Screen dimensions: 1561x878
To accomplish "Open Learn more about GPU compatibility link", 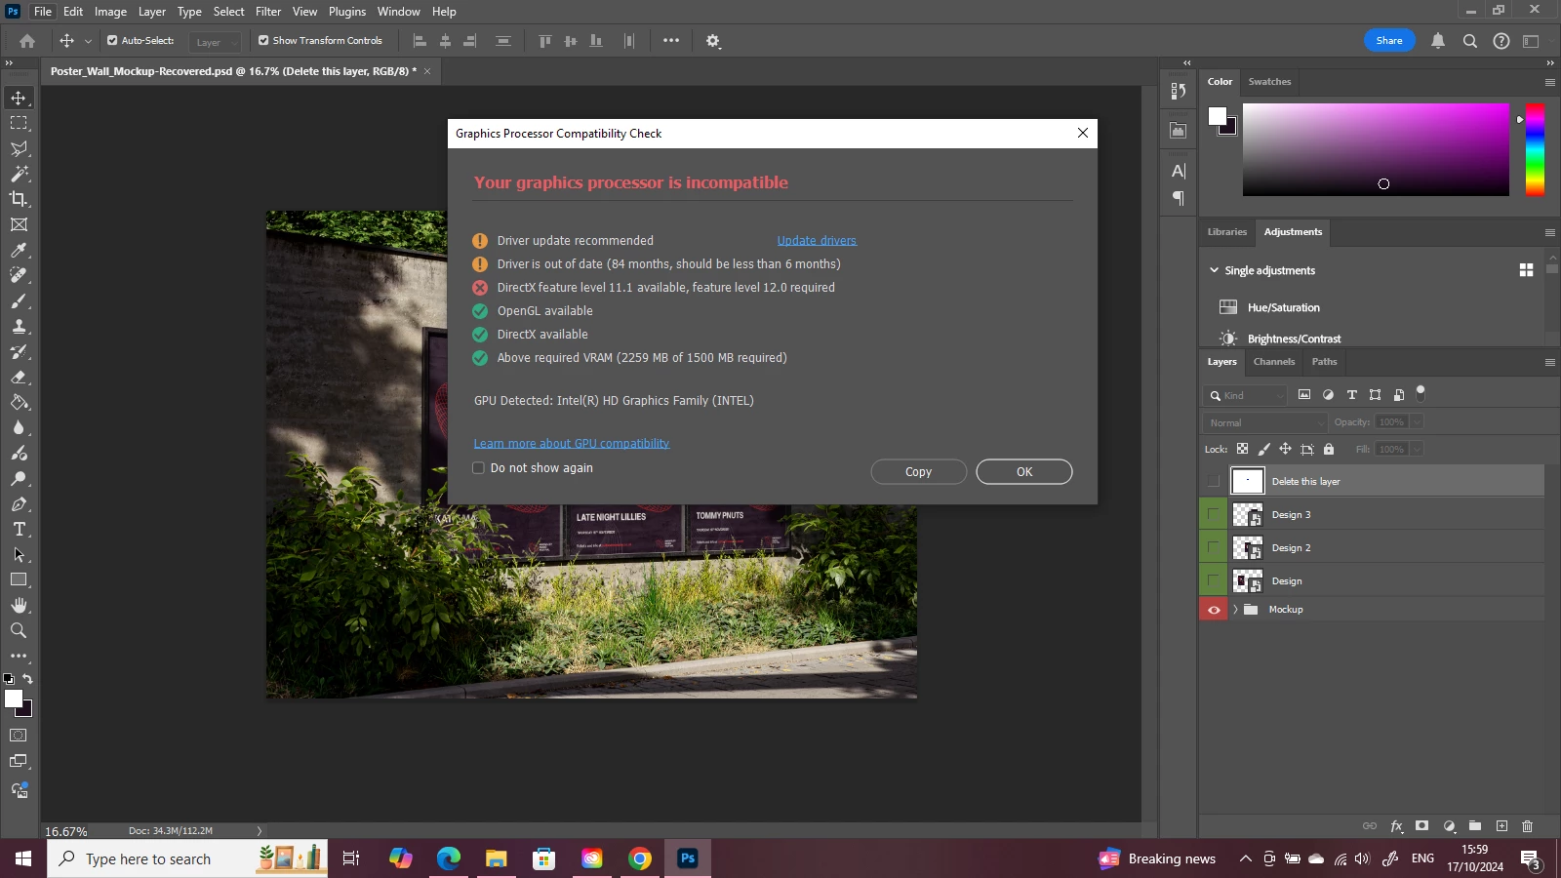I will pos(572,444).
